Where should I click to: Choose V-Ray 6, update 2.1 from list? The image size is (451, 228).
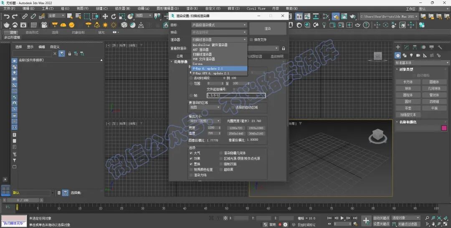[219, 68]
